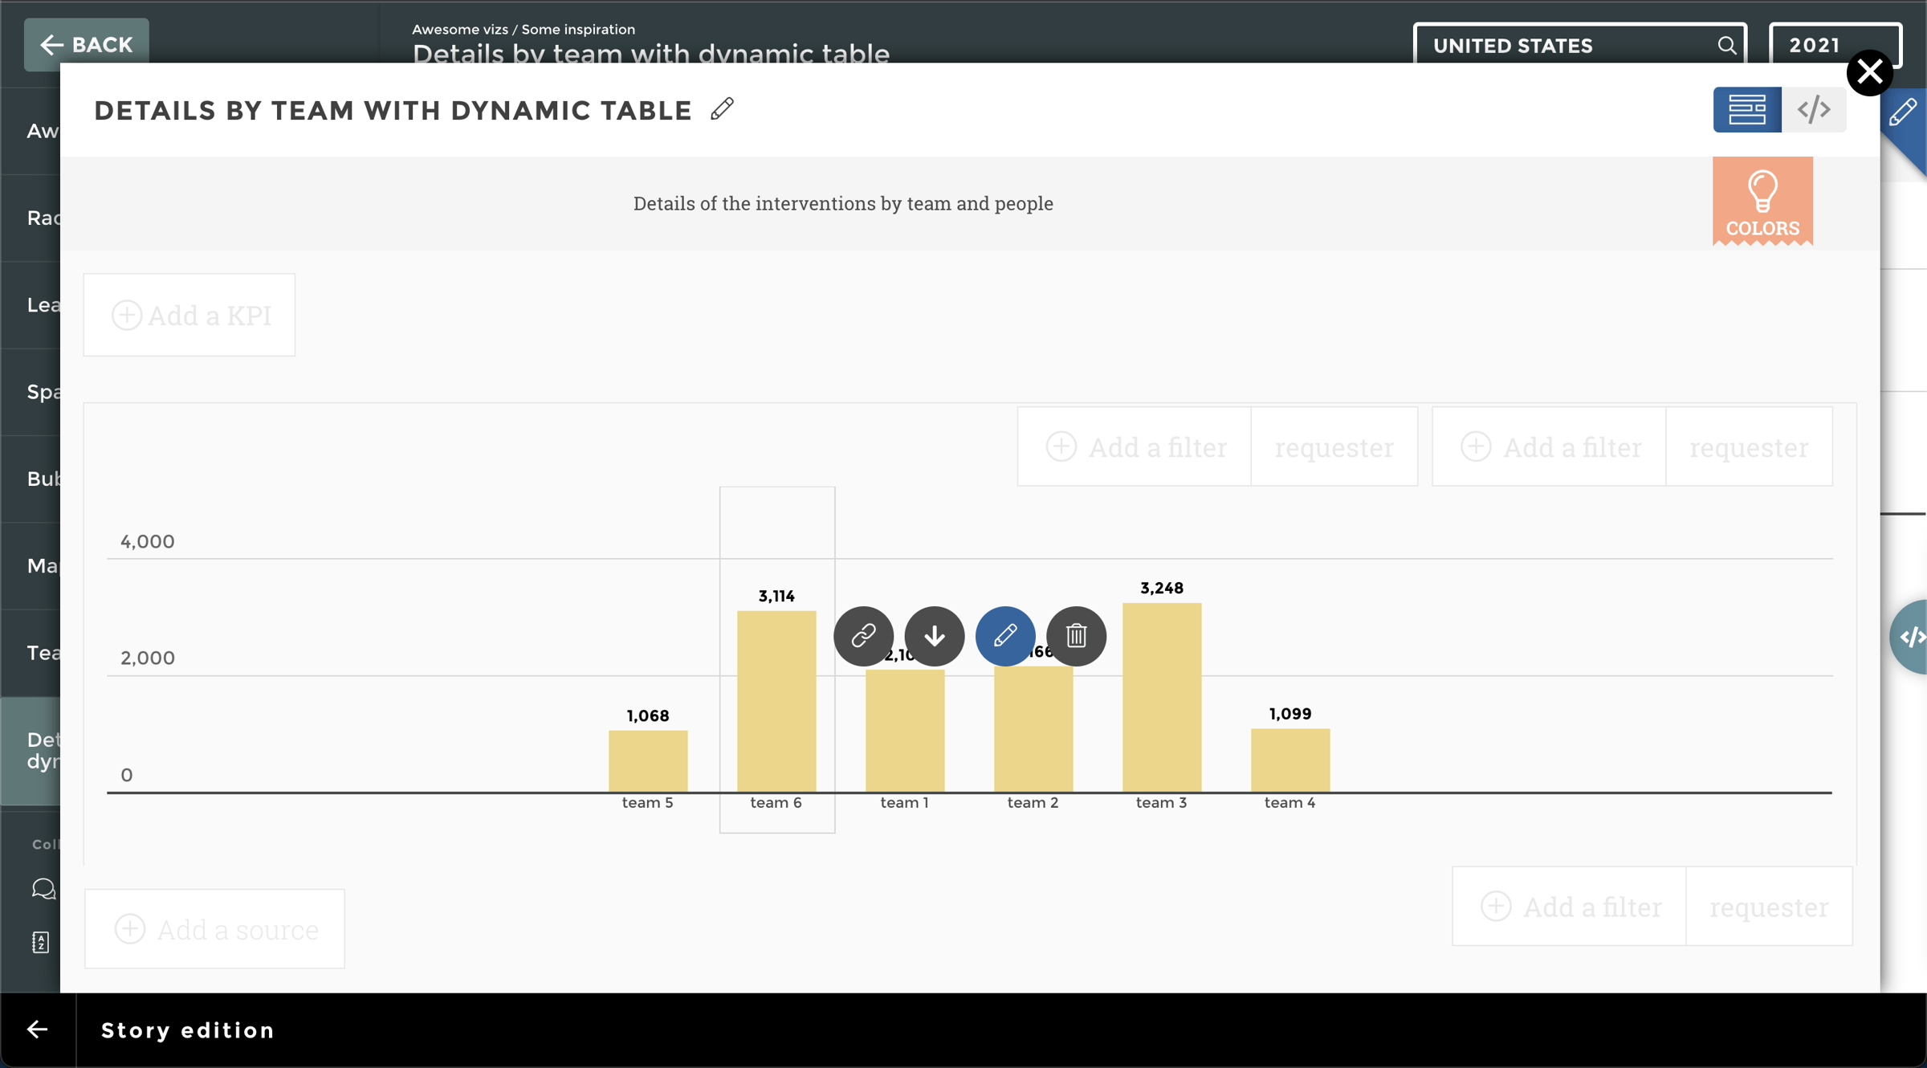Edit the story title with the pencil icon
Viewport: 1927px width, 1068px height.
pos(720,108)
